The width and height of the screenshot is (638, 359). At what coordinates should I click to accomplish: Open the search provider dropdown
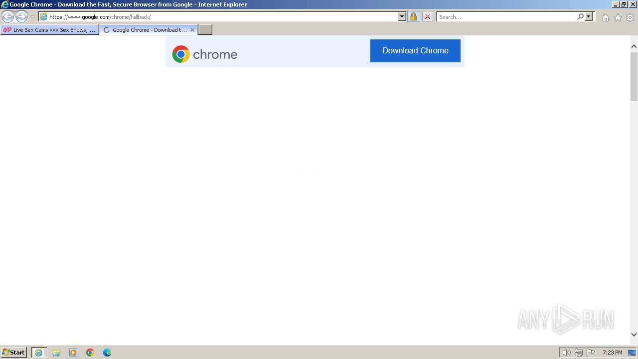tap(589, 16)
